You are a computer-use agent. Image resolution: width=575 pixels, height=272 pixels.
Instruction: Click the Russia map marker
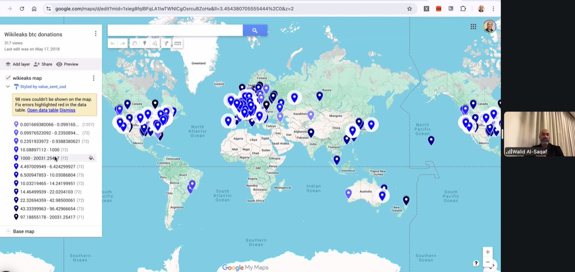click(320, 97)
